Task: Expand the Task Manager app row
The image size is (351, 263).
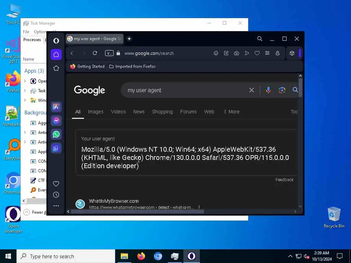Action: 25,90
